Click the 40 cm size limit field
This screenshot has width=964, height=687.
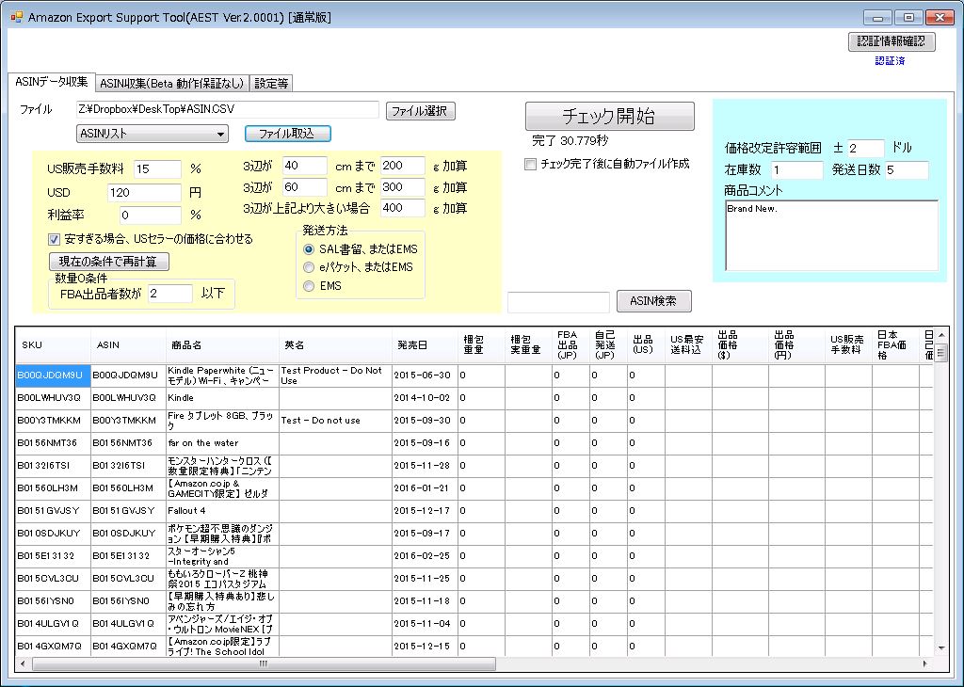coord(305,166)
